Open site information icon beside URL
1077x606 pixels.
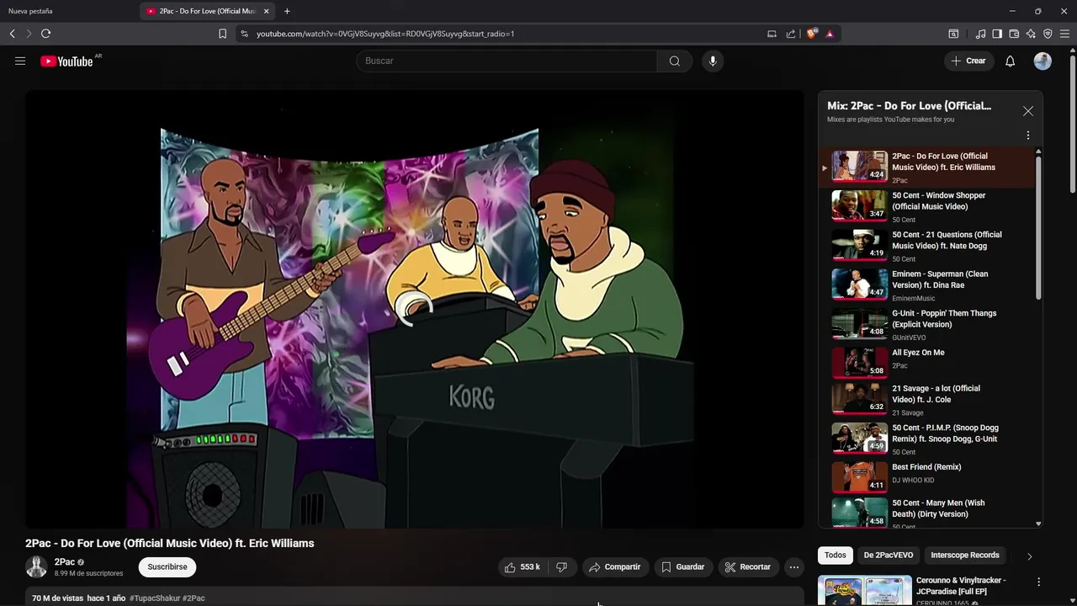point(244,34)
